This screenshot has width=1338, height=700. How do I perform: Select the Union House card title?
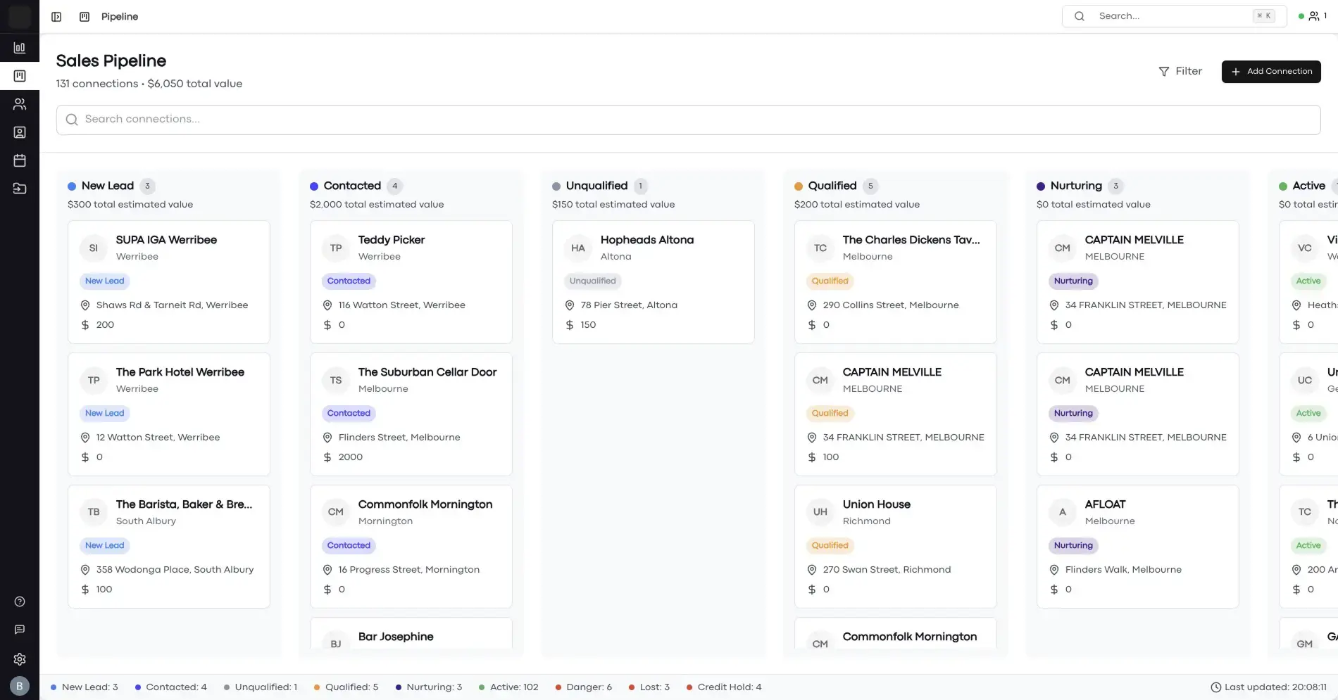(876, 504)
